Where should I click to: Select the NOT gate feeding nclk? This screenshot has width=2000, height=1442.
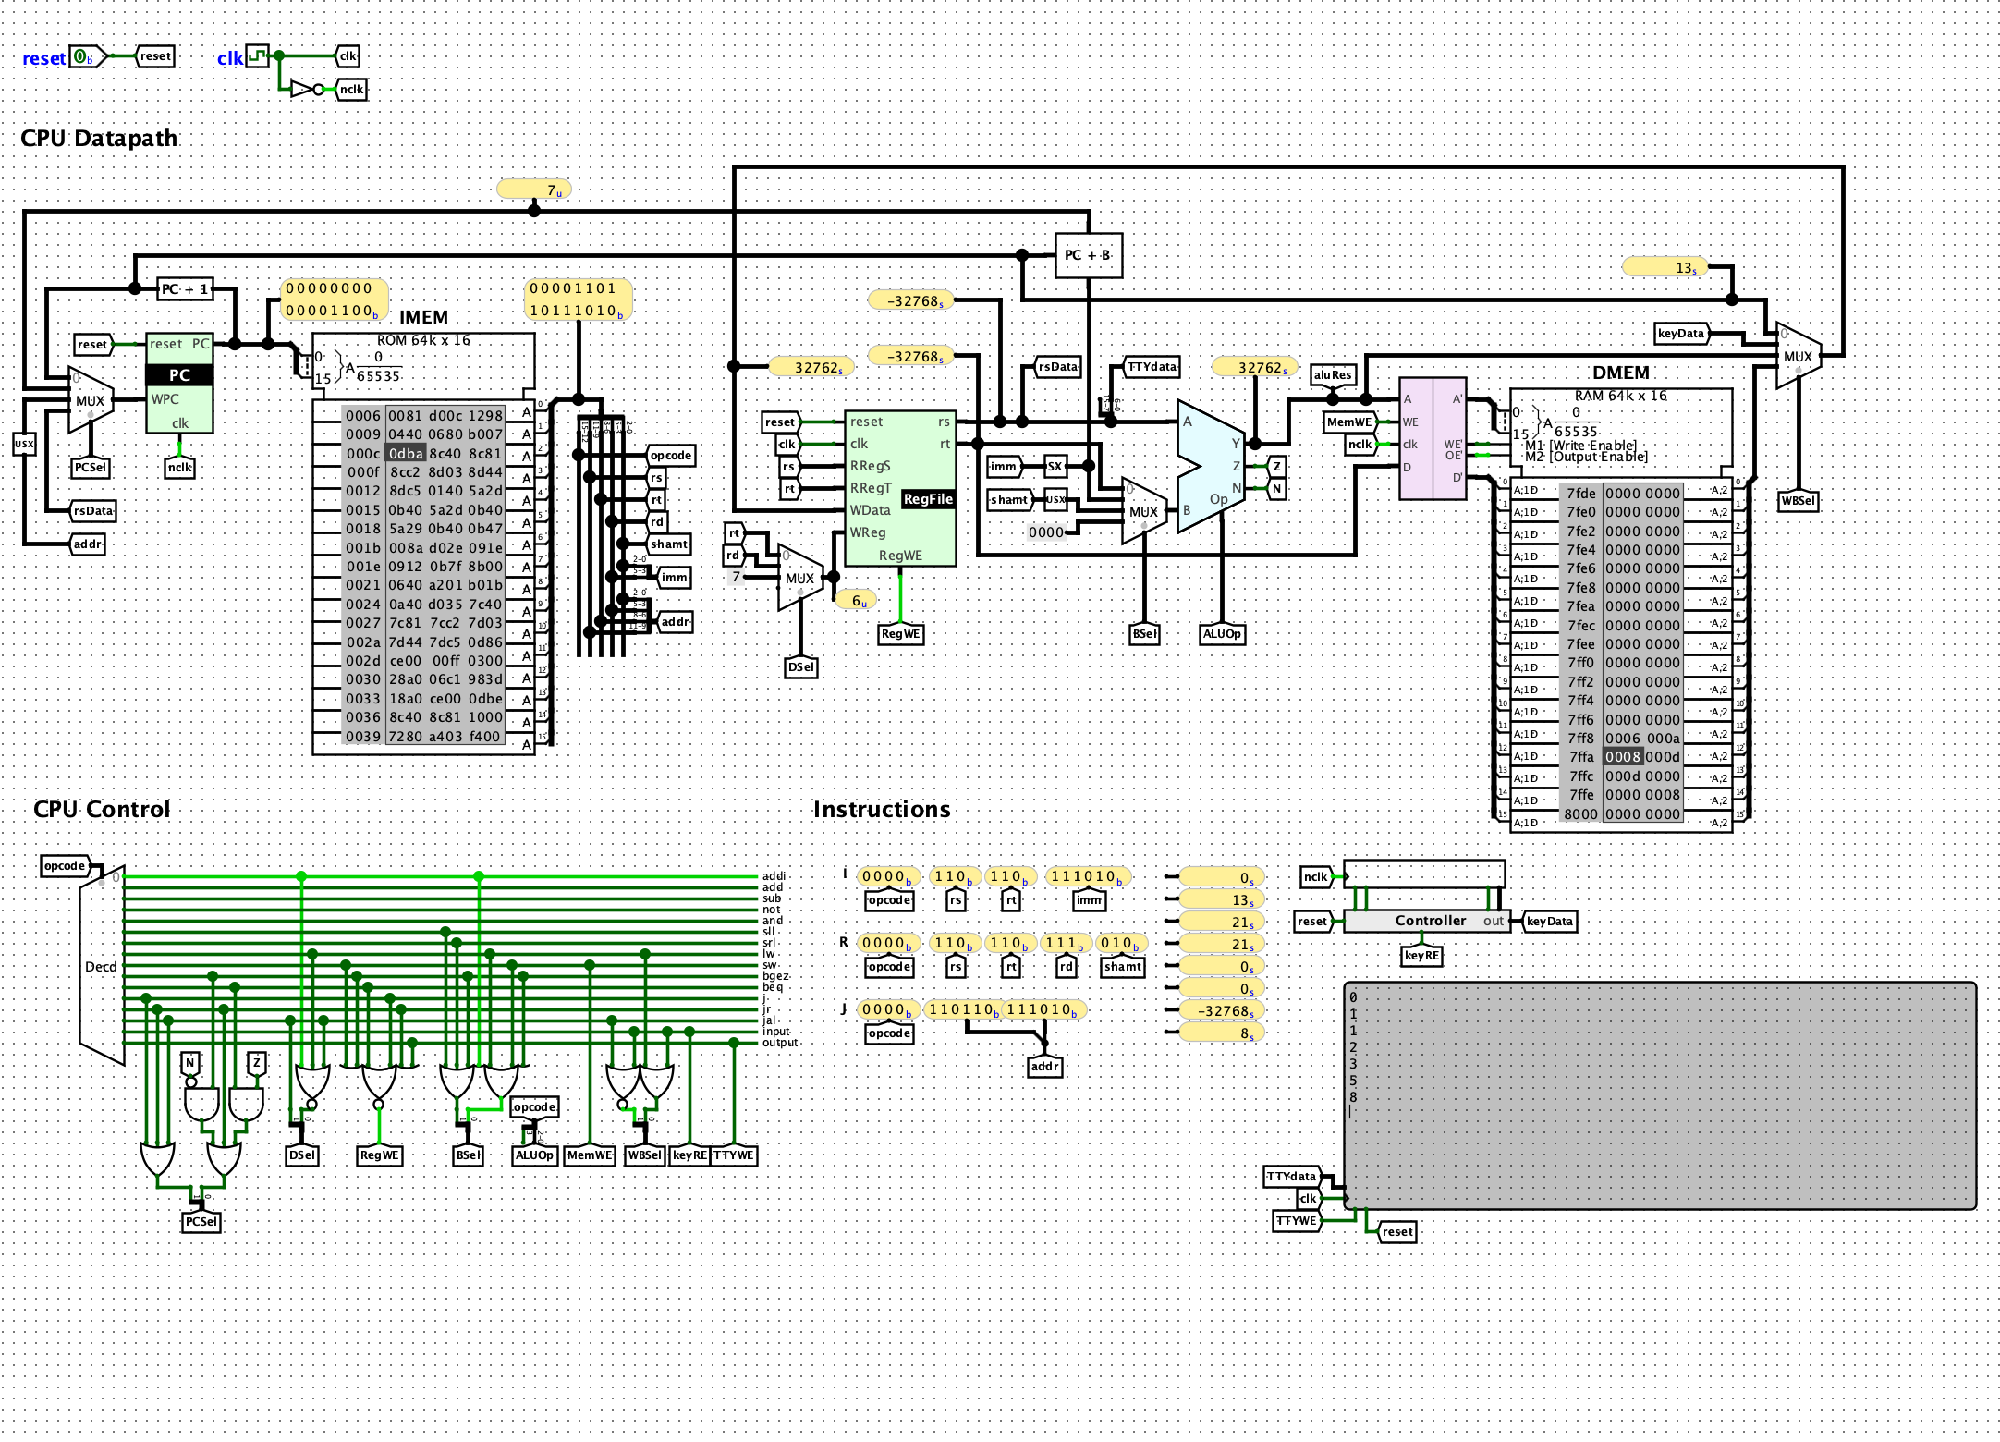pyautogui.click(x=307, y=90)
